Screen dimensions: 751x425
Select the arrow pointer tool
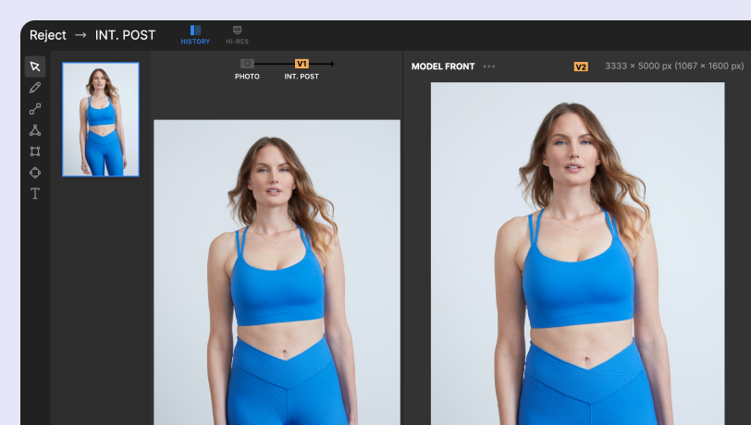(x=35, y=67)
